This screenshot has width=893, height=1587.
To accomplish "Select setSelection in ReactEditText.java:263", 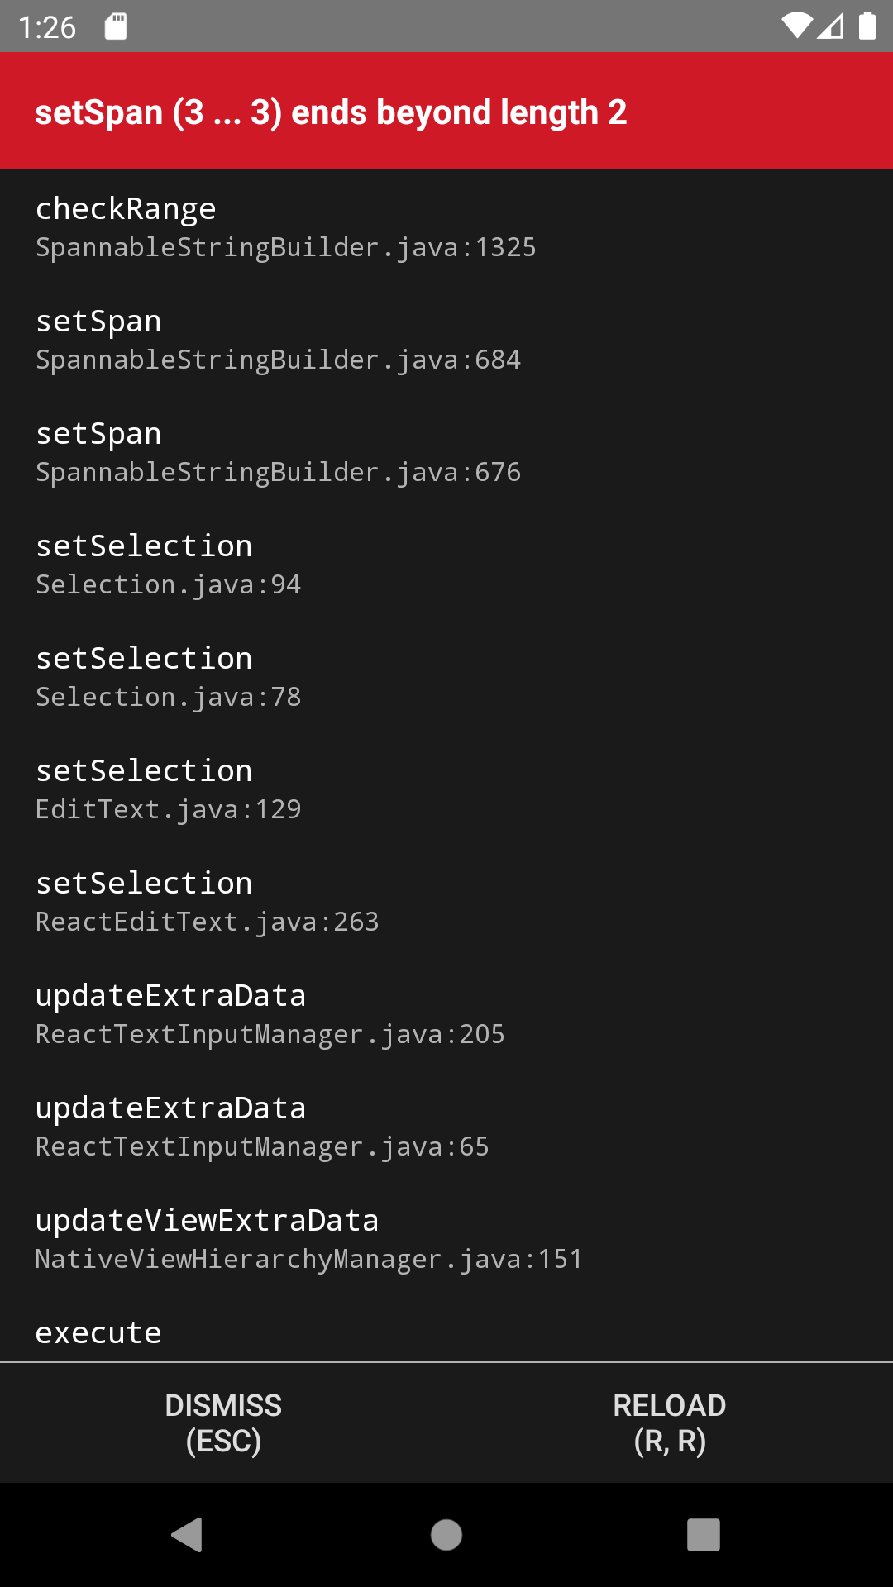I will click(207, 901).
